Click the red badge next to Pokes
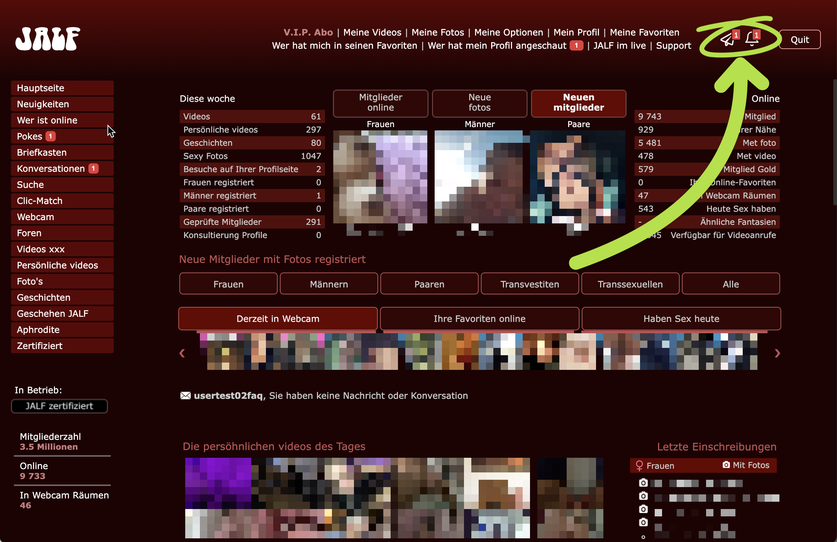 point(51,136)
